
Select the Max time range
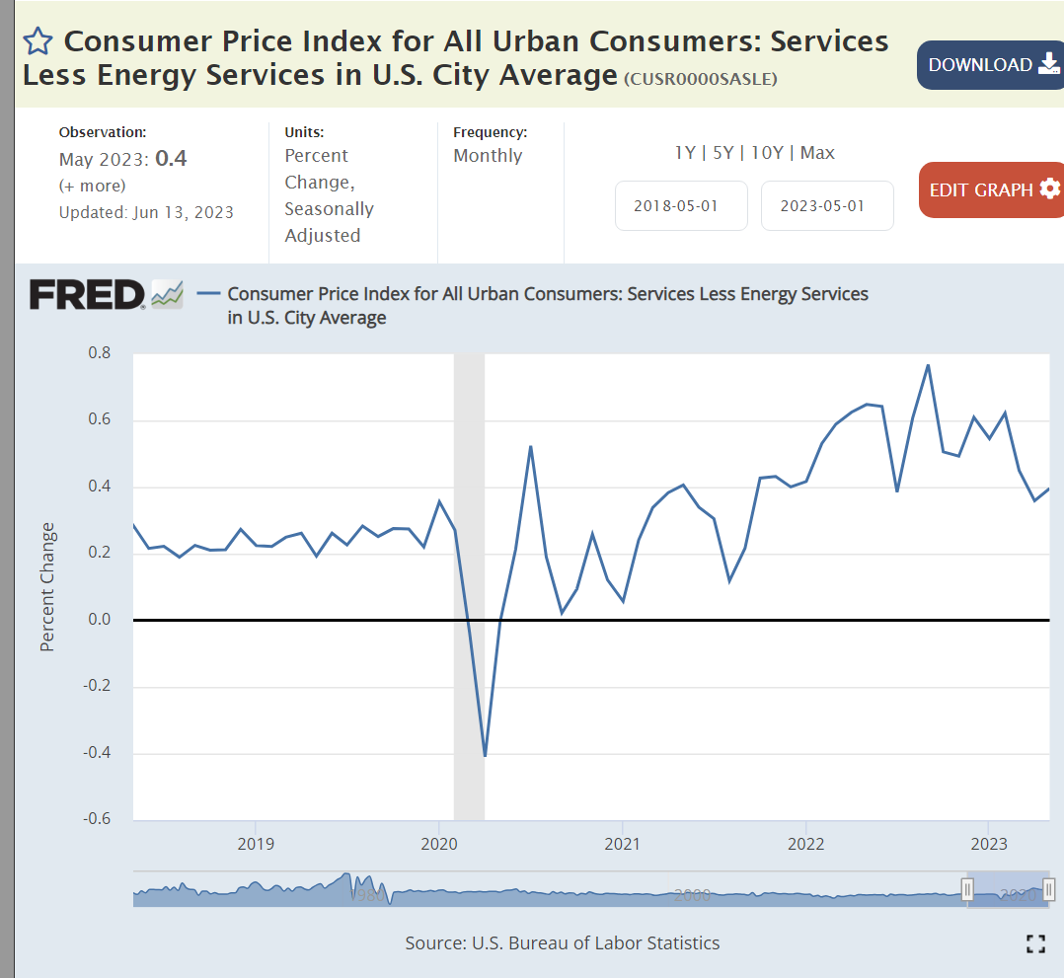(817, 153)
